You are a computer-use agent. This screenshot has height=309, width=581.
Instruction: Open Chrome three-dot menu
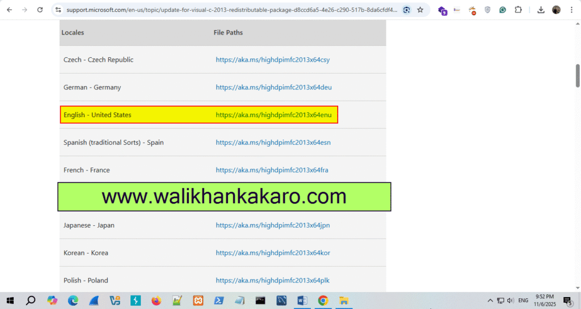click(x=571, y=10)
